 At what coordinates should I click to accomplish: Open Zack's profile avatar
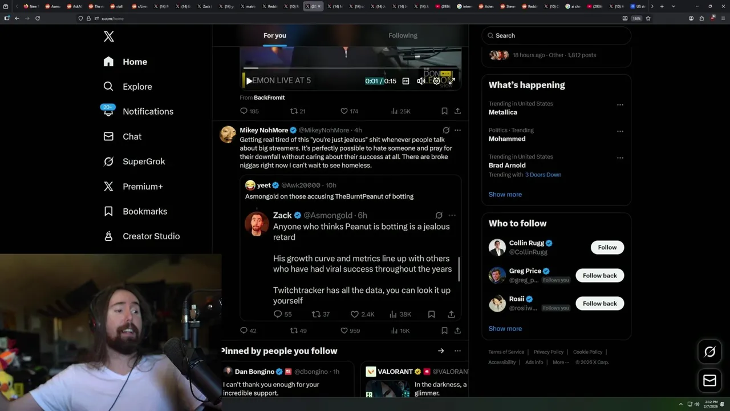257,223
